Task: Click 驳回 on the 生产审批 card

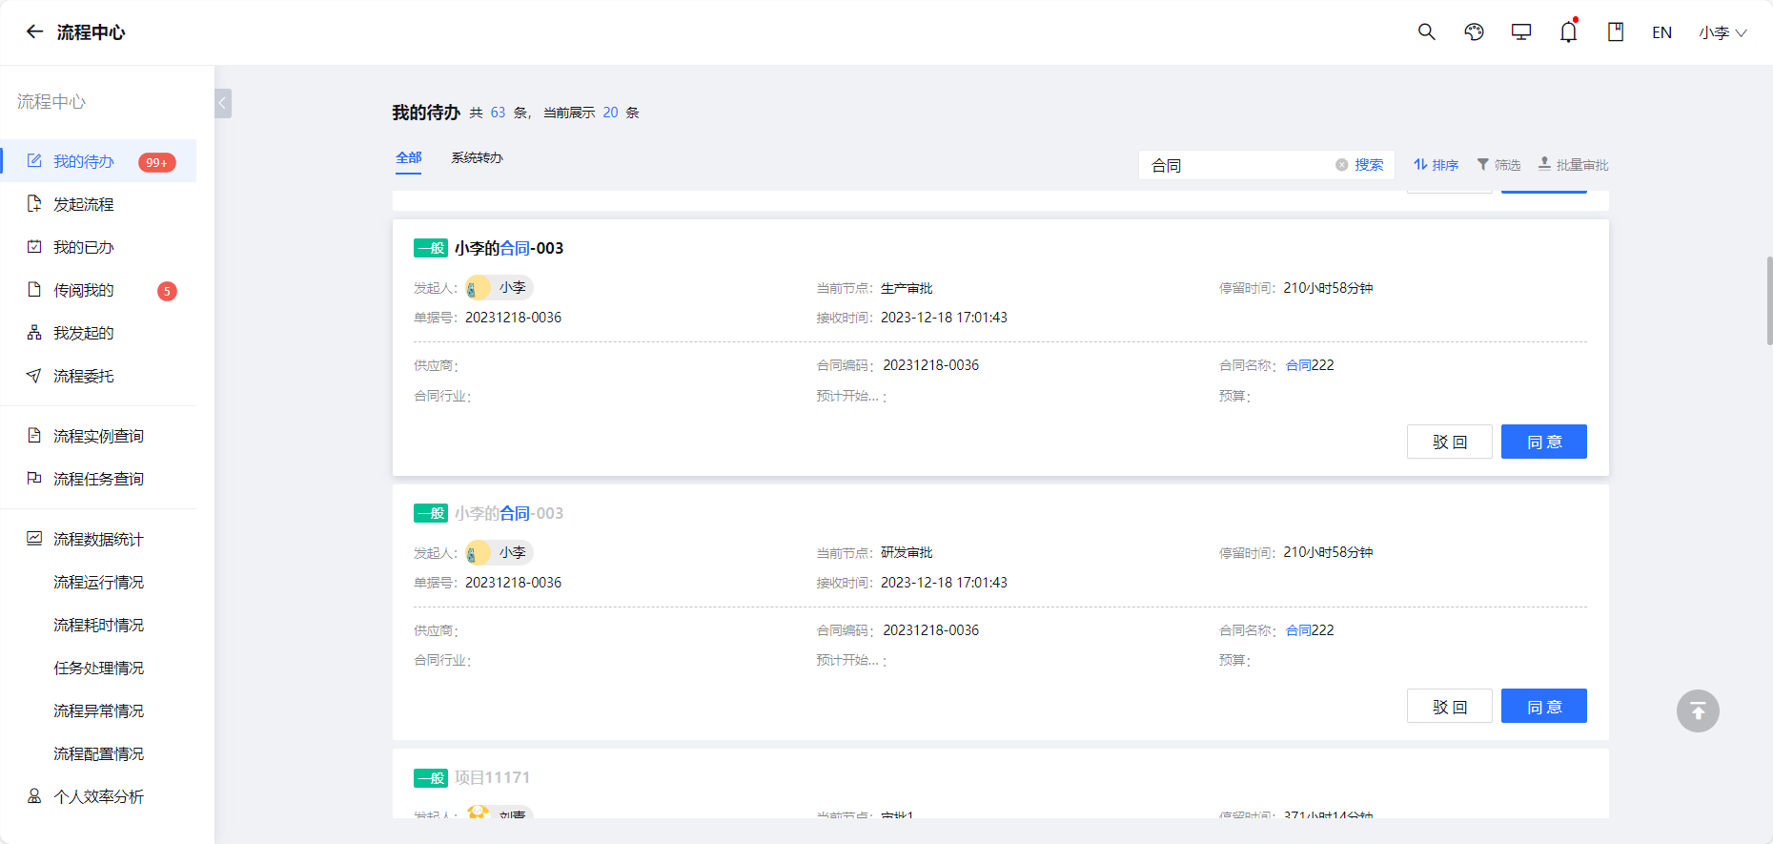Action: click(x=1449, y=442)
